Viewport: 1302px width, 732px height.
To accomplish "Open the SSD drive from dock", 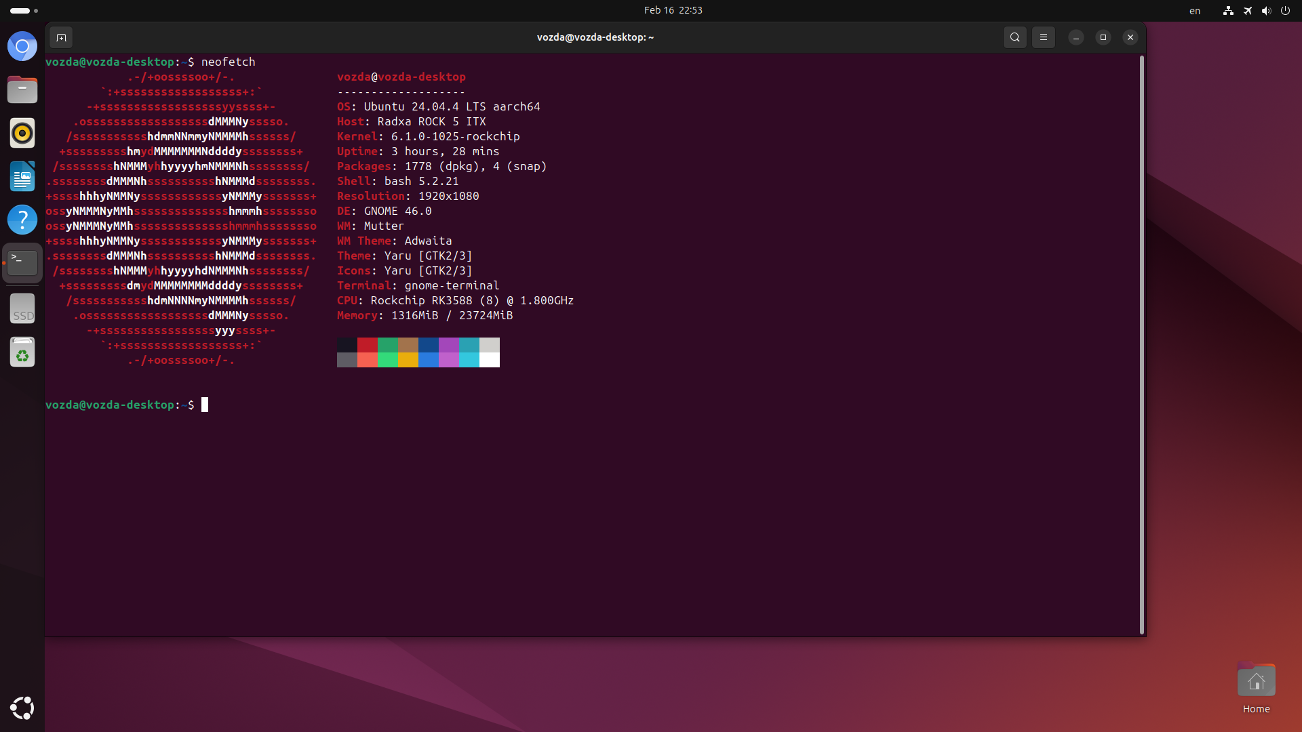I will [x=22, y=309].
